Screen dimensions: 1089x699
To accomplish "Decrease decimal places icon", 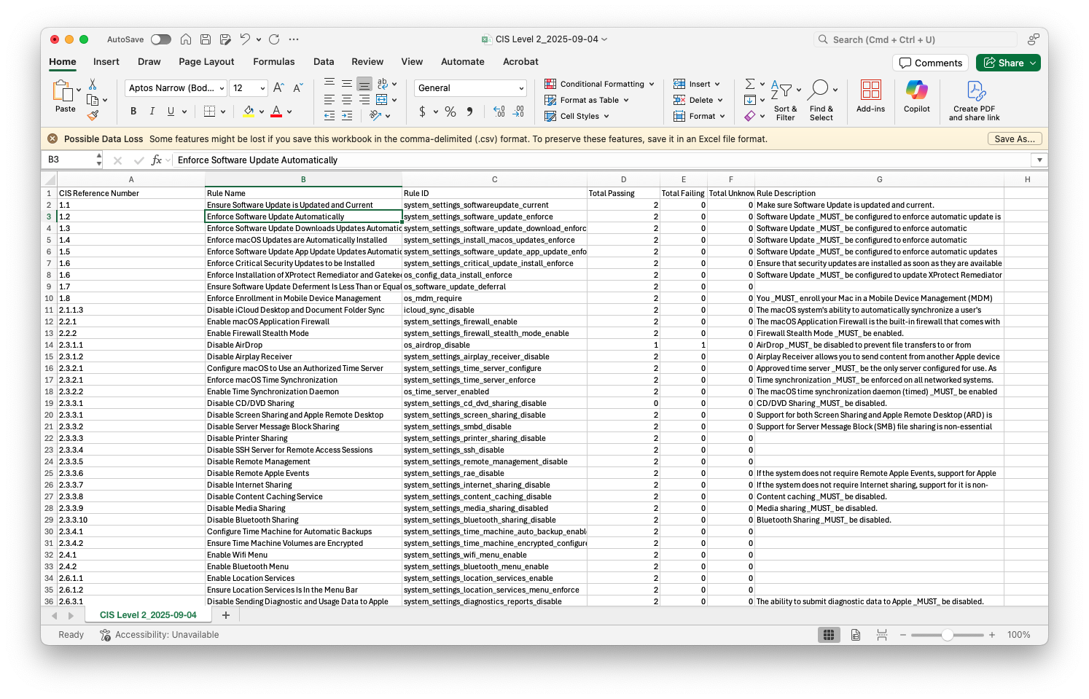I will click(518, 112).
